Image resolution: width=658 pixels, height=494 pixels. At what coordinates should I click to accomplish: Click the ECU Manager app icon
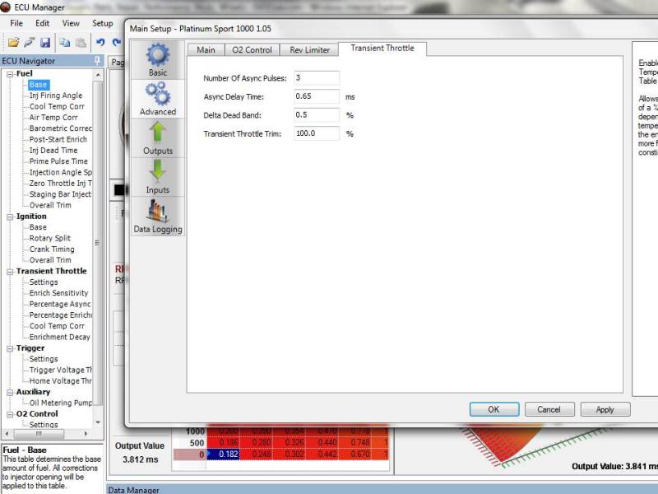point(6,7)
